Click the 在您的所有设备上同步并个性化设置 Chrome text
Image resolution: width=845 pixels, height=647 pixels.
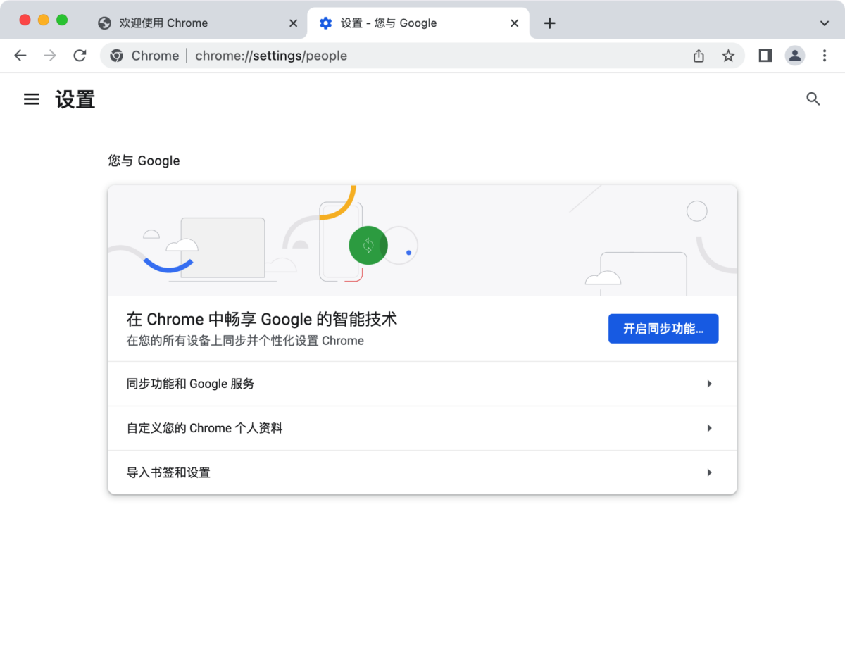pyautogui.click(x=245, y=341)
